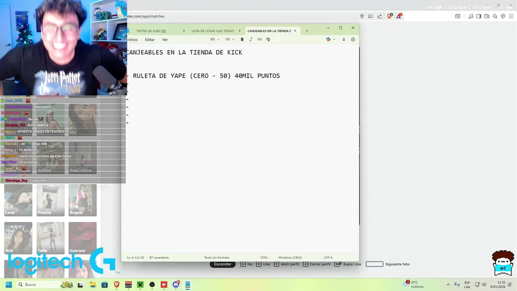Screen dimensions: 517x291
Task: Toggle bold formatting in Notepad
Action: 242,40
